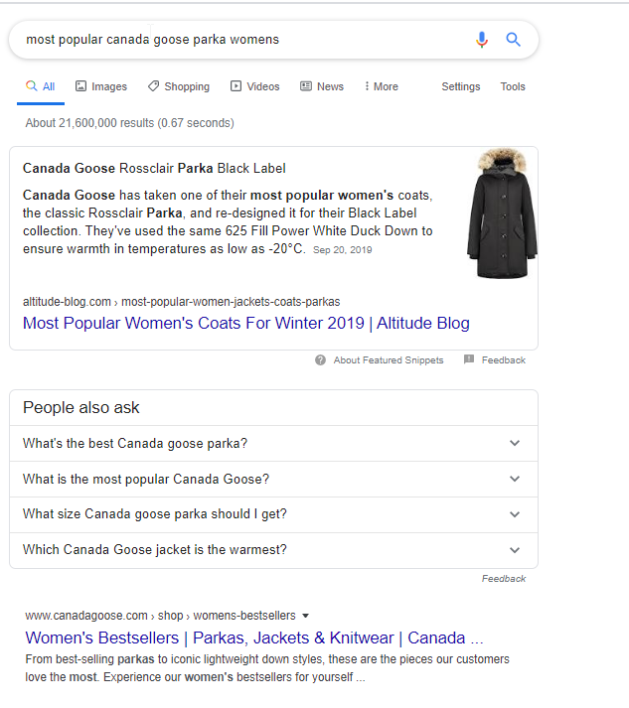The image size is (629, 708).
Task: Open the Settings menu
Action: click(460, 86)
